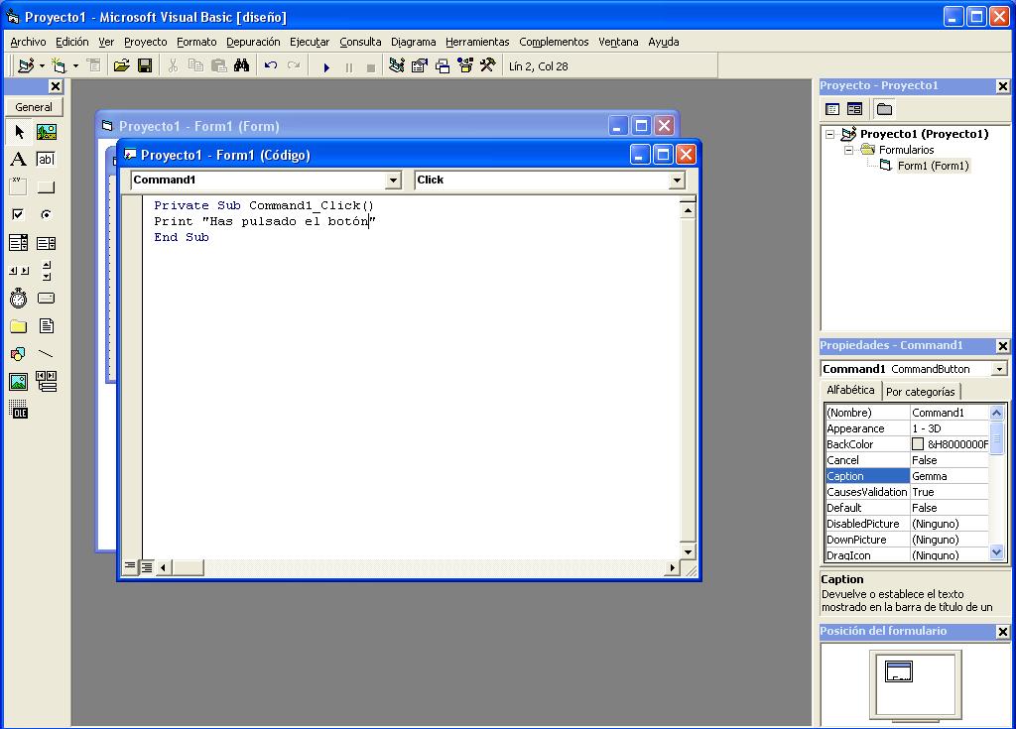1016x729 pixels.
Task: Click the Start (play) button on the toolbar
Action: (326, 64)
